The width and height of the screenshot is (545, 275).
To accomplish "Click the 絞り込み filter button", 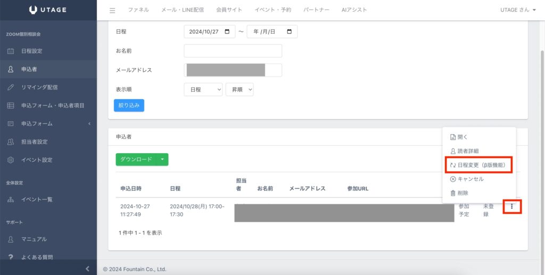I will [x=129, y=105].
